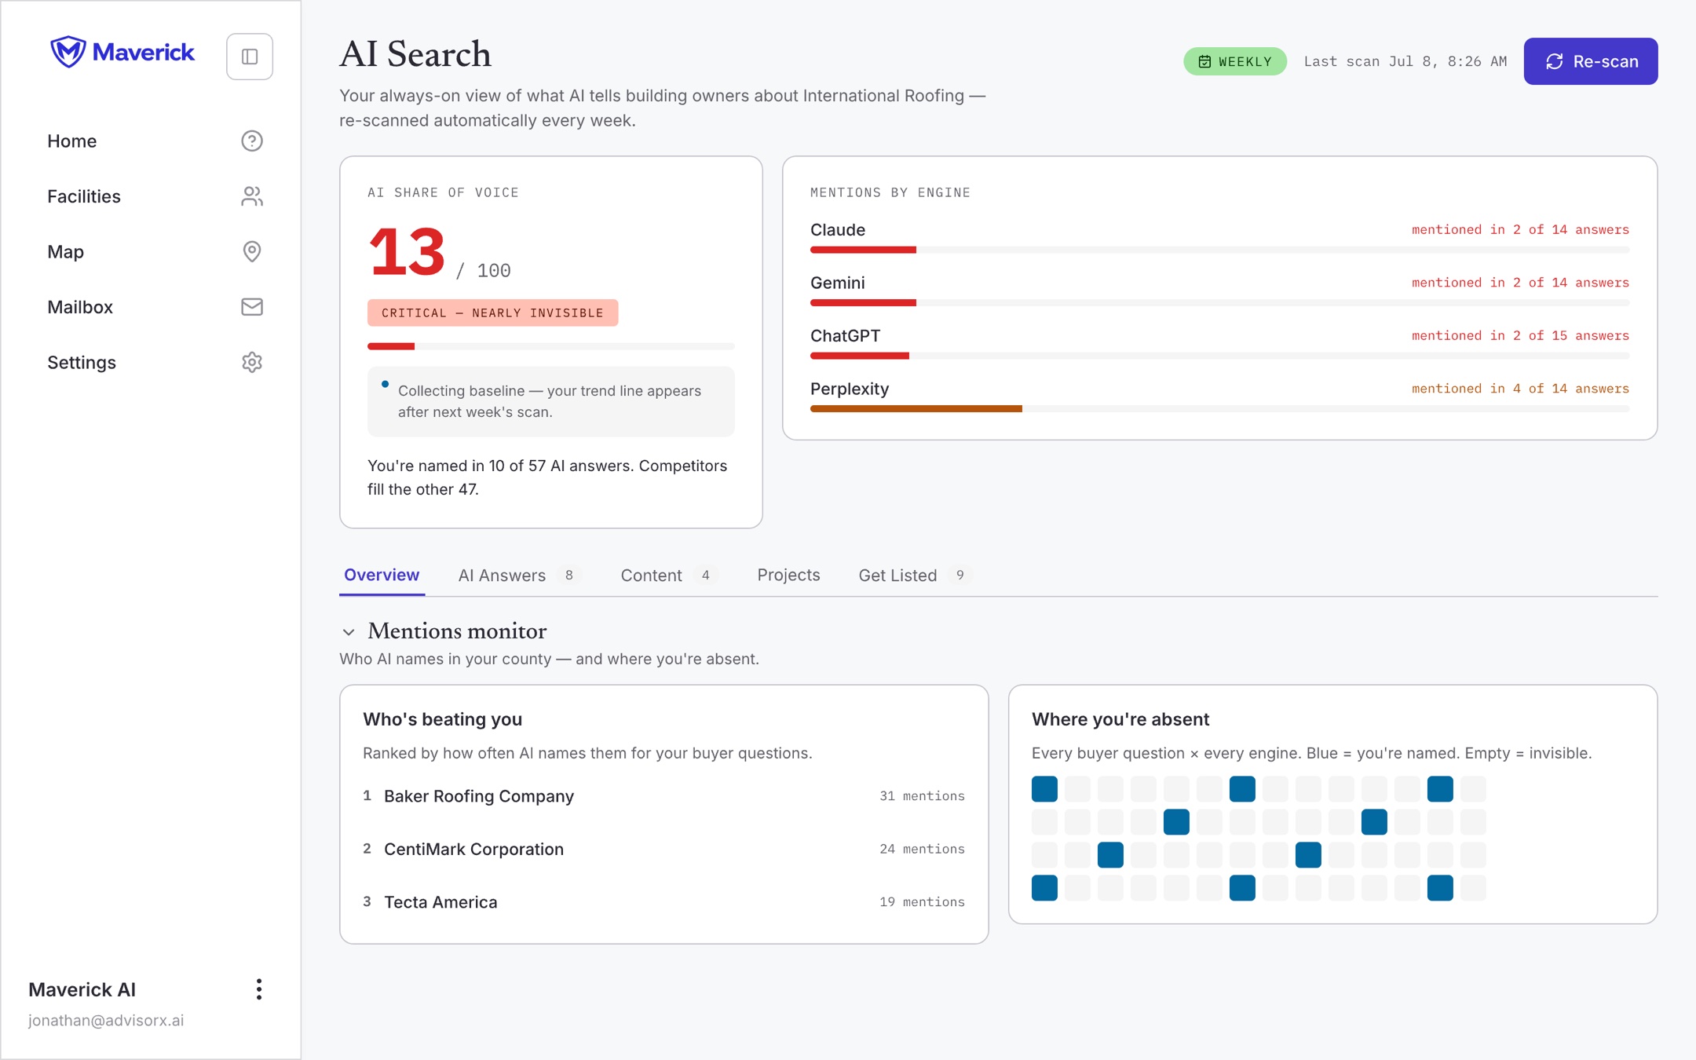
Task: Click 'mentioned in 4 of 14 answers'
Action: click(x=1520, y=389)
